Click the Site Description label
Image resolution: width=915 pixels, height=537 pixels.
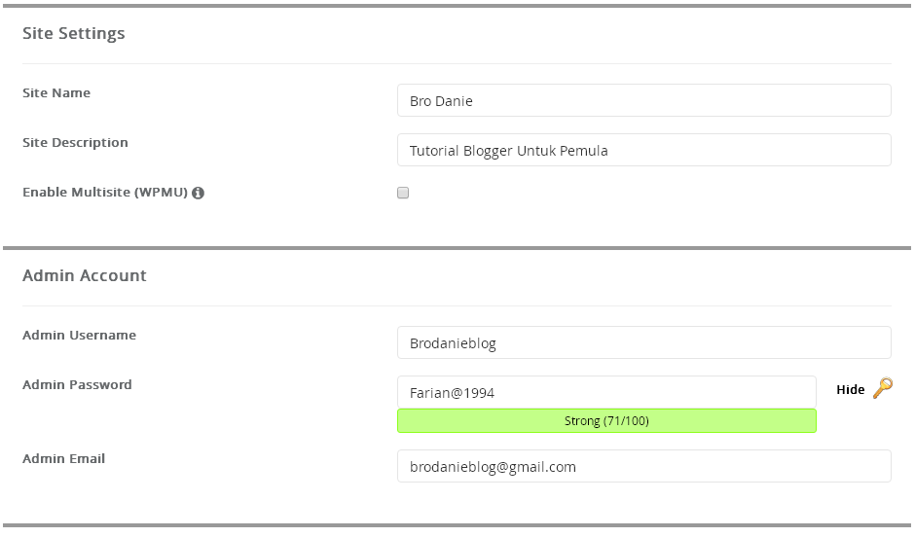pyautogui.click(x=75, y=142)
